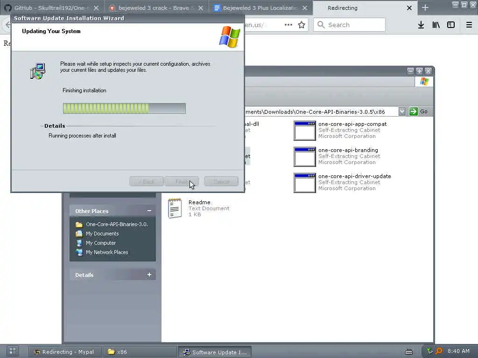Close the Redirecting tab

(x=409, y=8)
